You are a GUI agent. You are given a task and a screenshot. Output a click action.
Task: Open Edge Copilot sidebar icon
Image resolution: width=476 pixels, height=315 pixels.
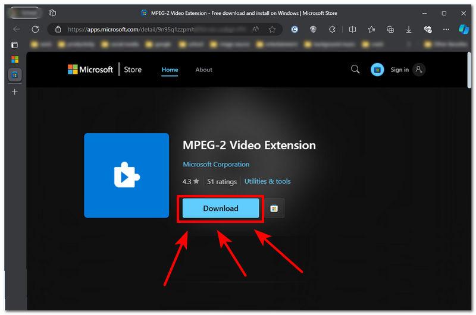(x=464, y=29)
